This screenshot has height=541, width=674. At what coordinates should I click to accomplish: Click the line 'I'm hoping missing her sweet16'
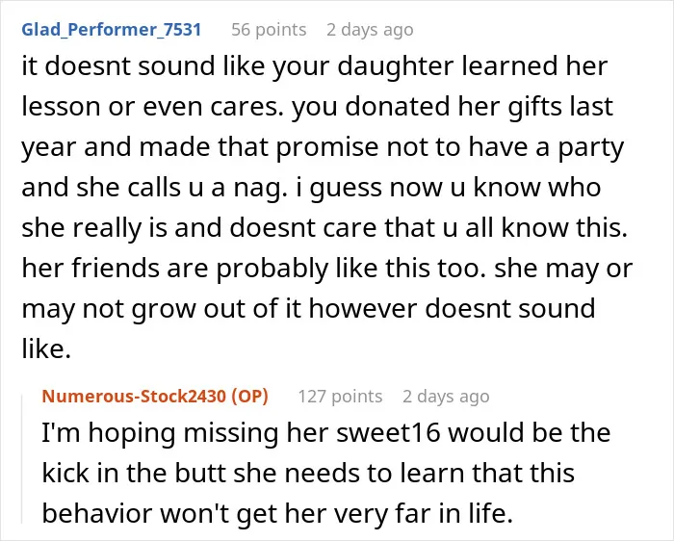click(x=325, y=432)
